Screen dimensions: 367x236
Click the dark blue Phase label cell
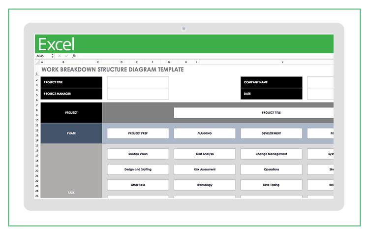[x=71, y=134]
